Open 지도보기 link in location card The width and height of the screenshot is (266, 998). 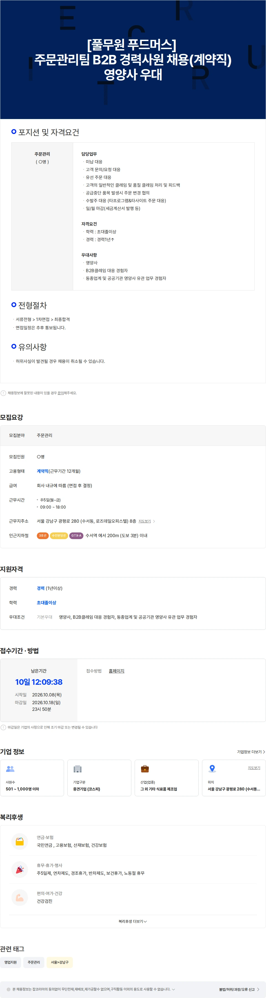pyautogui.click(x=254, y=767)
